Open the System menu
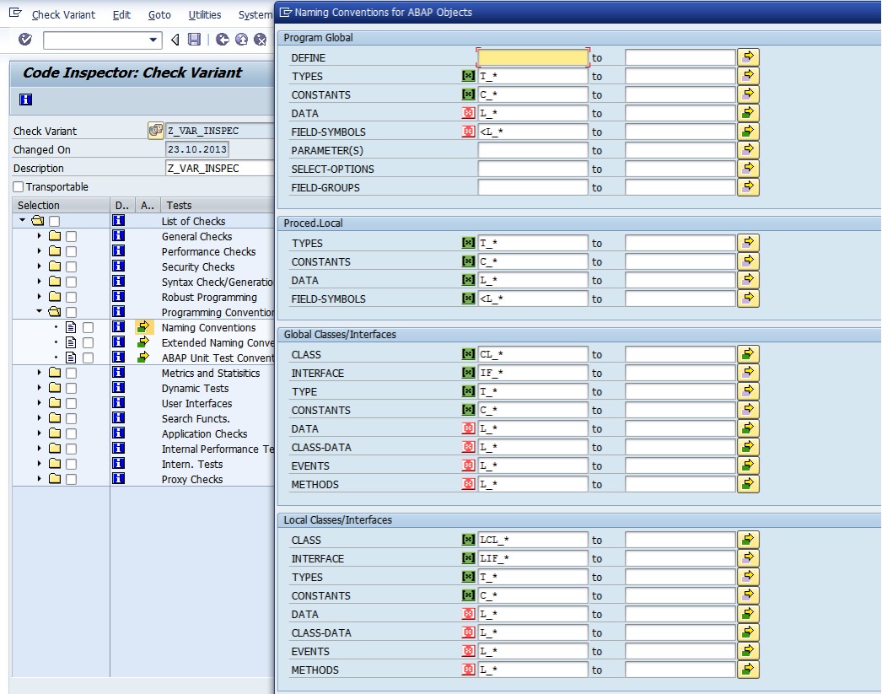This screenshot has height=694, width=882. [x=255, y=14]
